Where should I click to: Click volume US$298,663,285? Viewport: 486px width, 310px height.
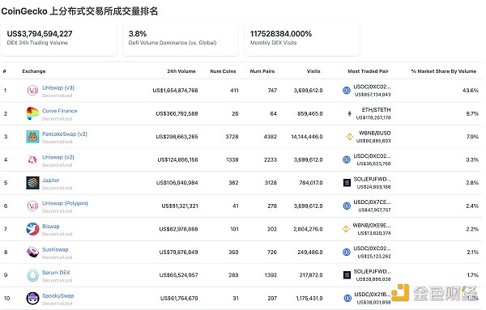pos(177,137)
